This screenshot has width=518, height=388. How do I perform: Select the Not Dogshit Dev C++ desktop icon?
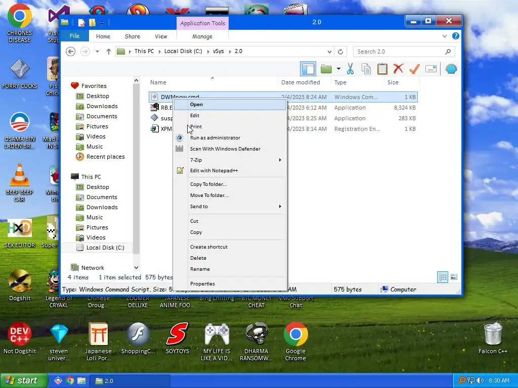[20, 338]
